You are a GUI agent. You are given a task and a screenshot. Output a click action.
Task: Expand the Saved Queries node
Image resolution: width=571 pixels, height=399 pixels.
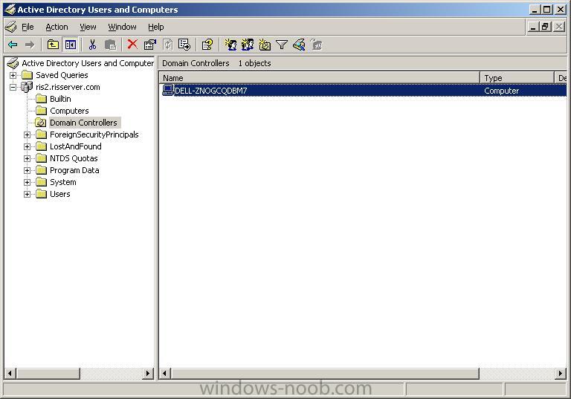(13, 75)
